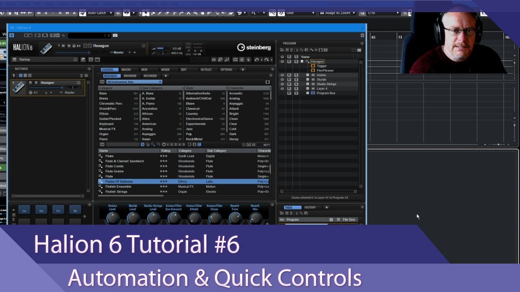Expand the Studio Strings layer
This screenshot has width=520, height=292.
coord(308,84)
